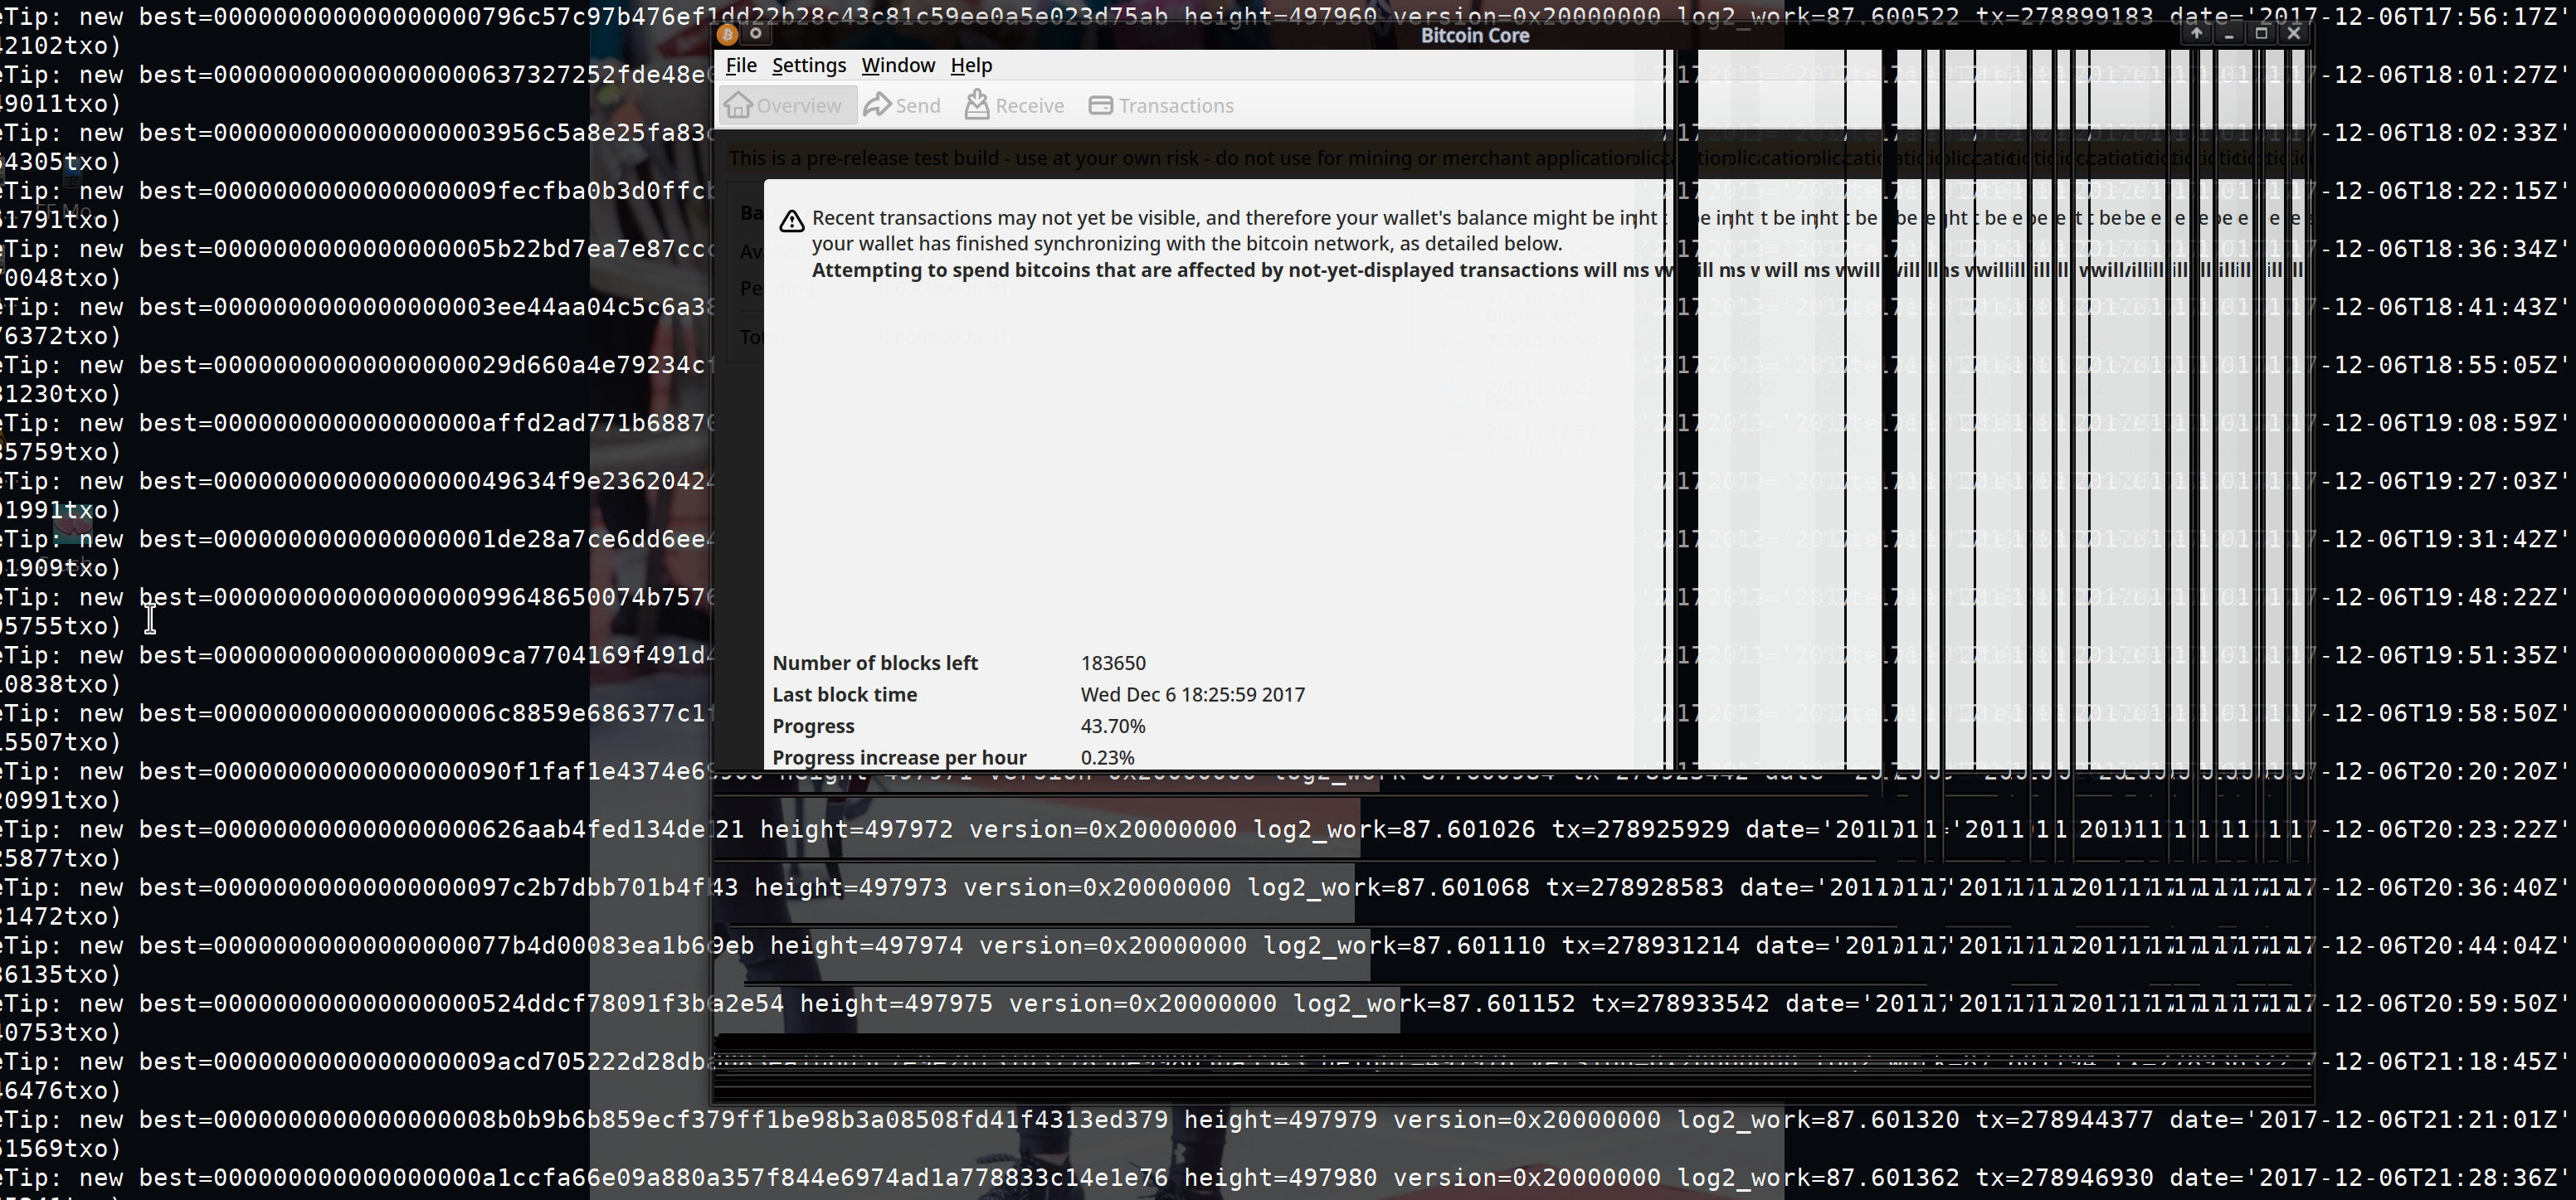The image size is (2576, 1200).
Task: Open the Receive tab
Action: click(1015, 105)
